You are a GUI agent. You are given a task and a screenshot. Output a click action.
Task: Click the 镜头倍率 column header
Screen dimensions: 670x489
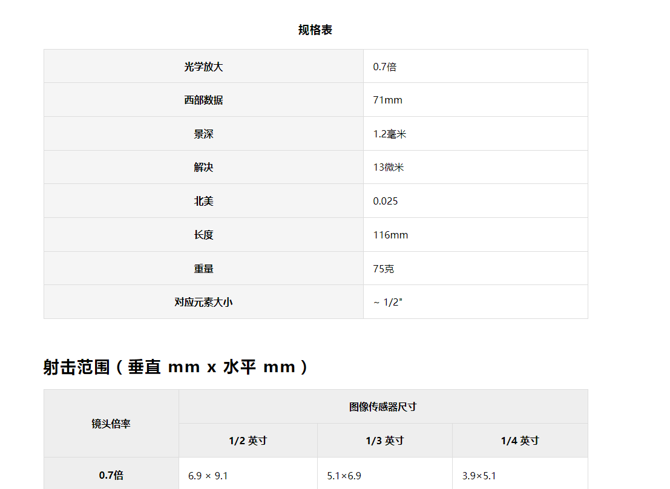pyautogui.click(x=111, y=424)
